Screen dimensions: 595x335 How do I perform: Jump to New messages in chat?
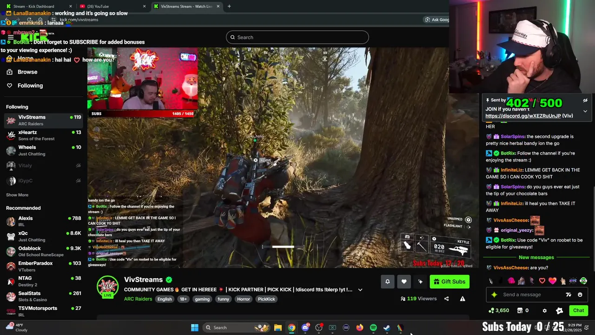click(536, 257)
